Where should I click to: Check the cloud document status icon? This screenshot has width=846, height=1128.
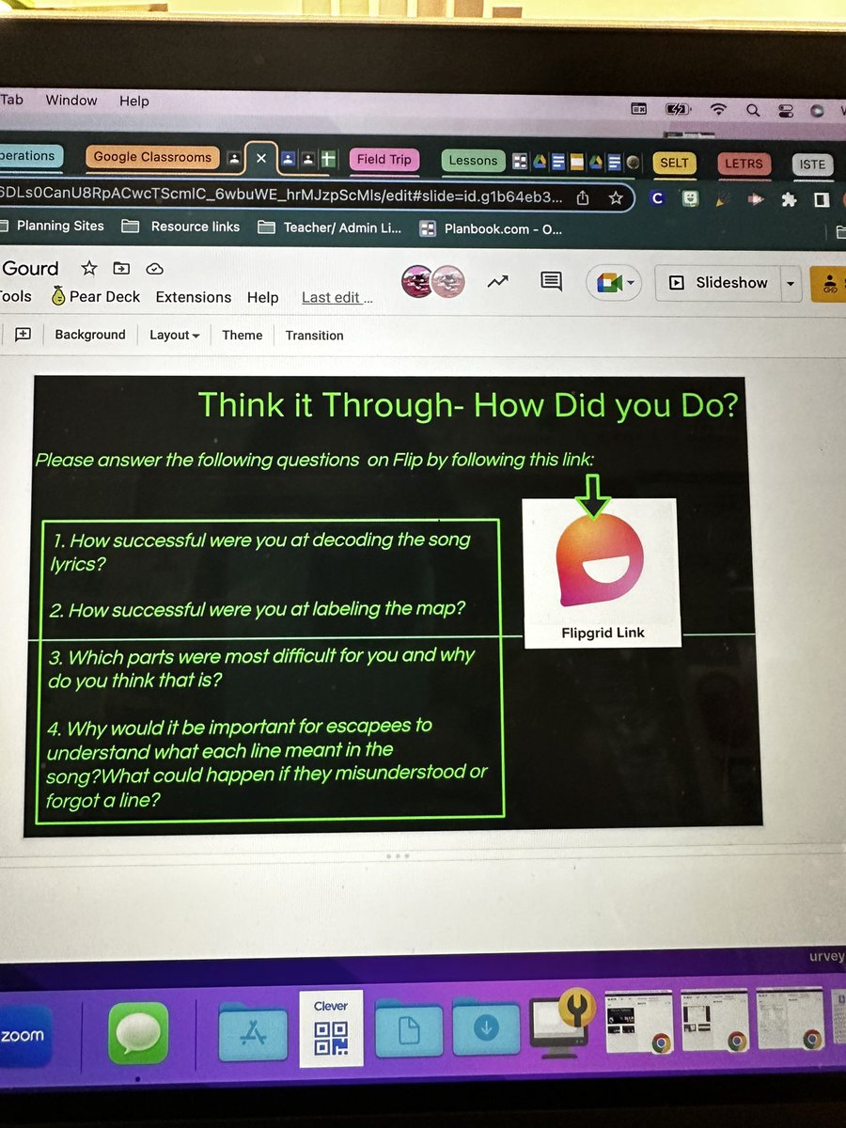(x=155, y=269)
